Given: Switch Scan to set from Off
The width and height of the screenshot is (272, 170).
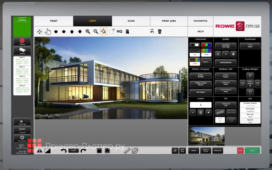Looking at the screenshot, I should [226, 105].
